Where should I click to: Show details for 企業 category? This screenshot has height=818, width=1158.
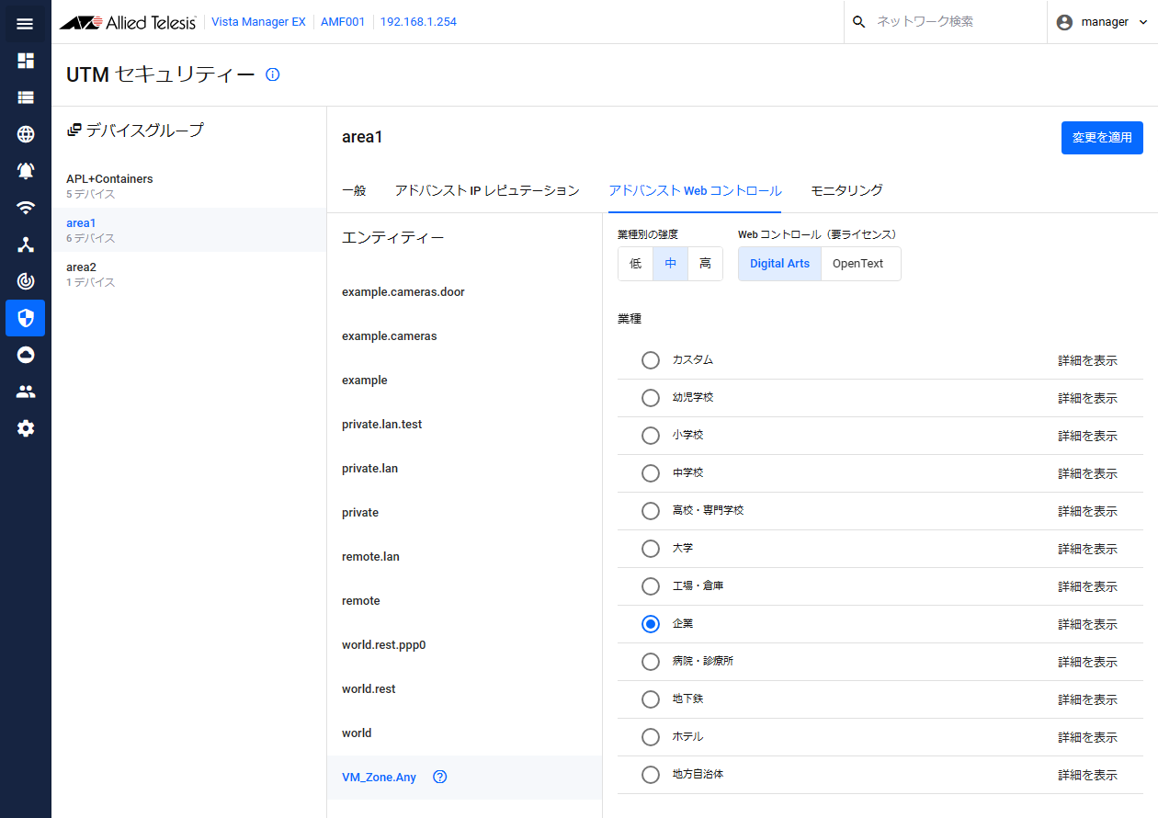(1087, 625)
